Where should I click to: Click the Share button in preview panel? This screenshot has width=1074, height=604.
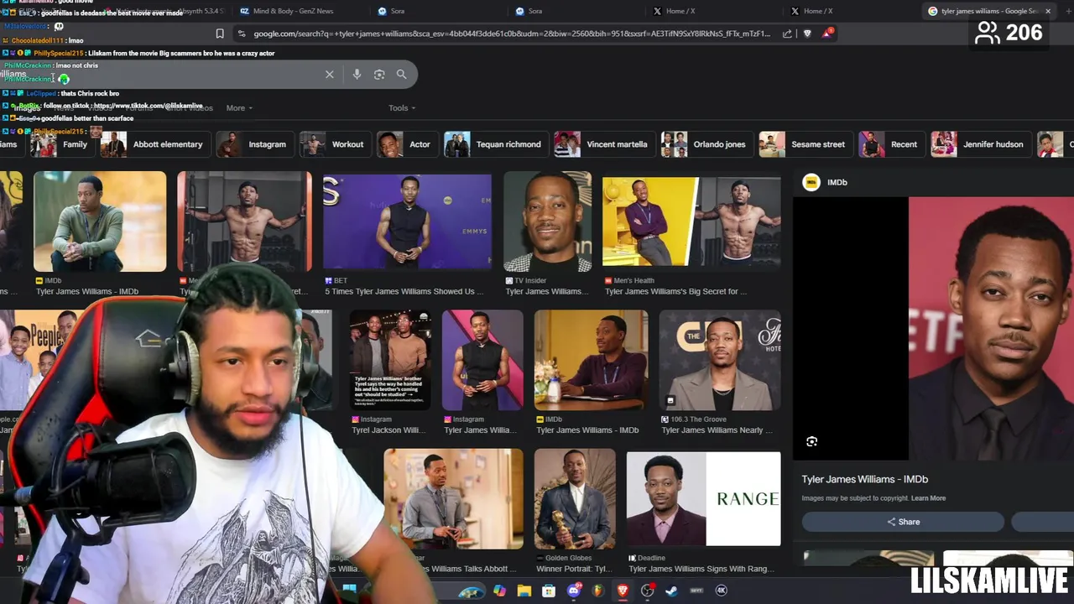click(903, 522)
